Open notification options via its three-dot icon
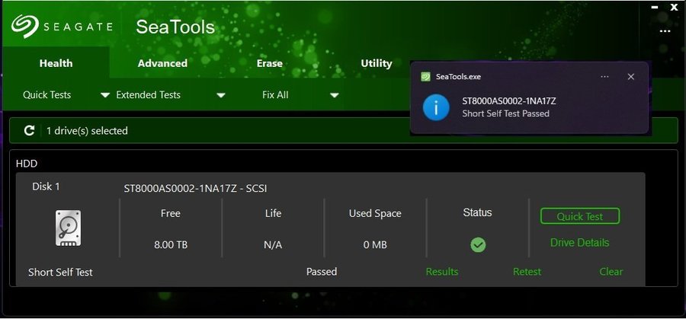 pos(604,76)
